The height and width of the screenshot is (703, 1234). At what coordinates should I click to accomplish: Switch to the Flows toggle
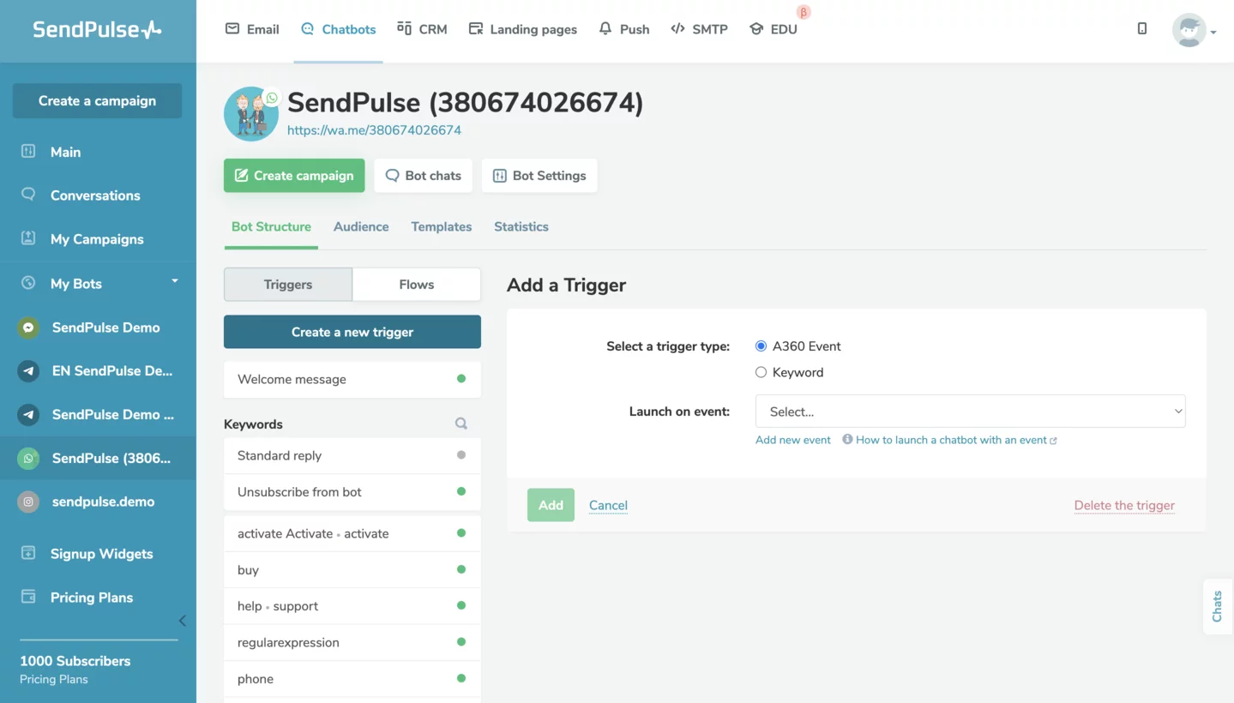point(416,285)
